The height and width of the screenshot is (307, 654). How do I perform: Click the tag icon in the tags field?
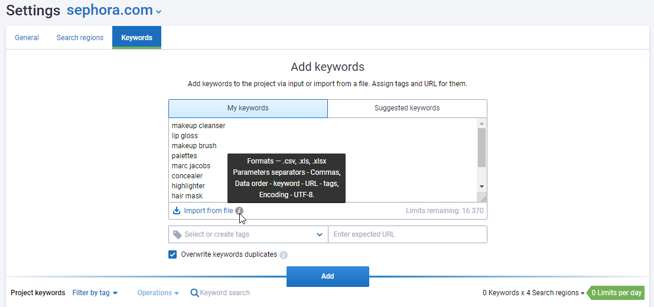(x=177, y=234)
